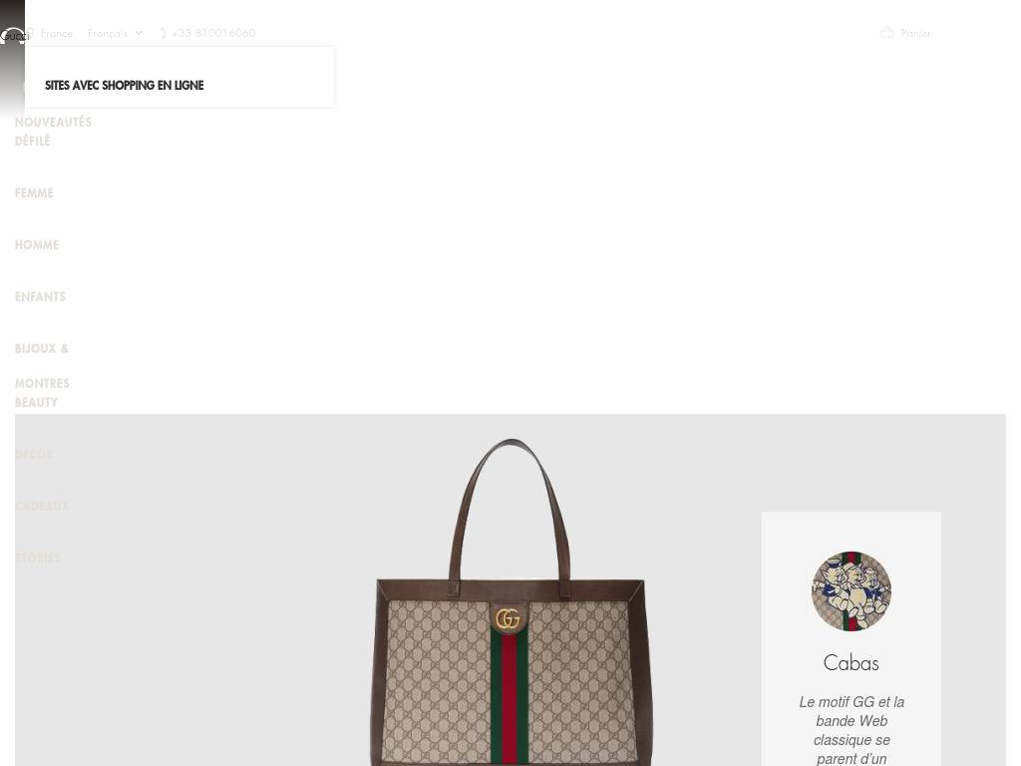This screenshot has height=766, width=1021.
Task: Call the +33 810016060 phone link
Action: (213, 33)
